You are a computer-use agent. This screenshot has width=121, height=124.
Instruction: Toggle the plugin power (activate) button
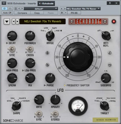(x=5, y=9)
